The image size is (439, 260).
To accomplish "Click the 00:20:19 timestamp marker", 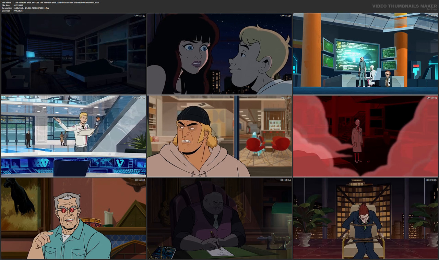I will [431, 179].
